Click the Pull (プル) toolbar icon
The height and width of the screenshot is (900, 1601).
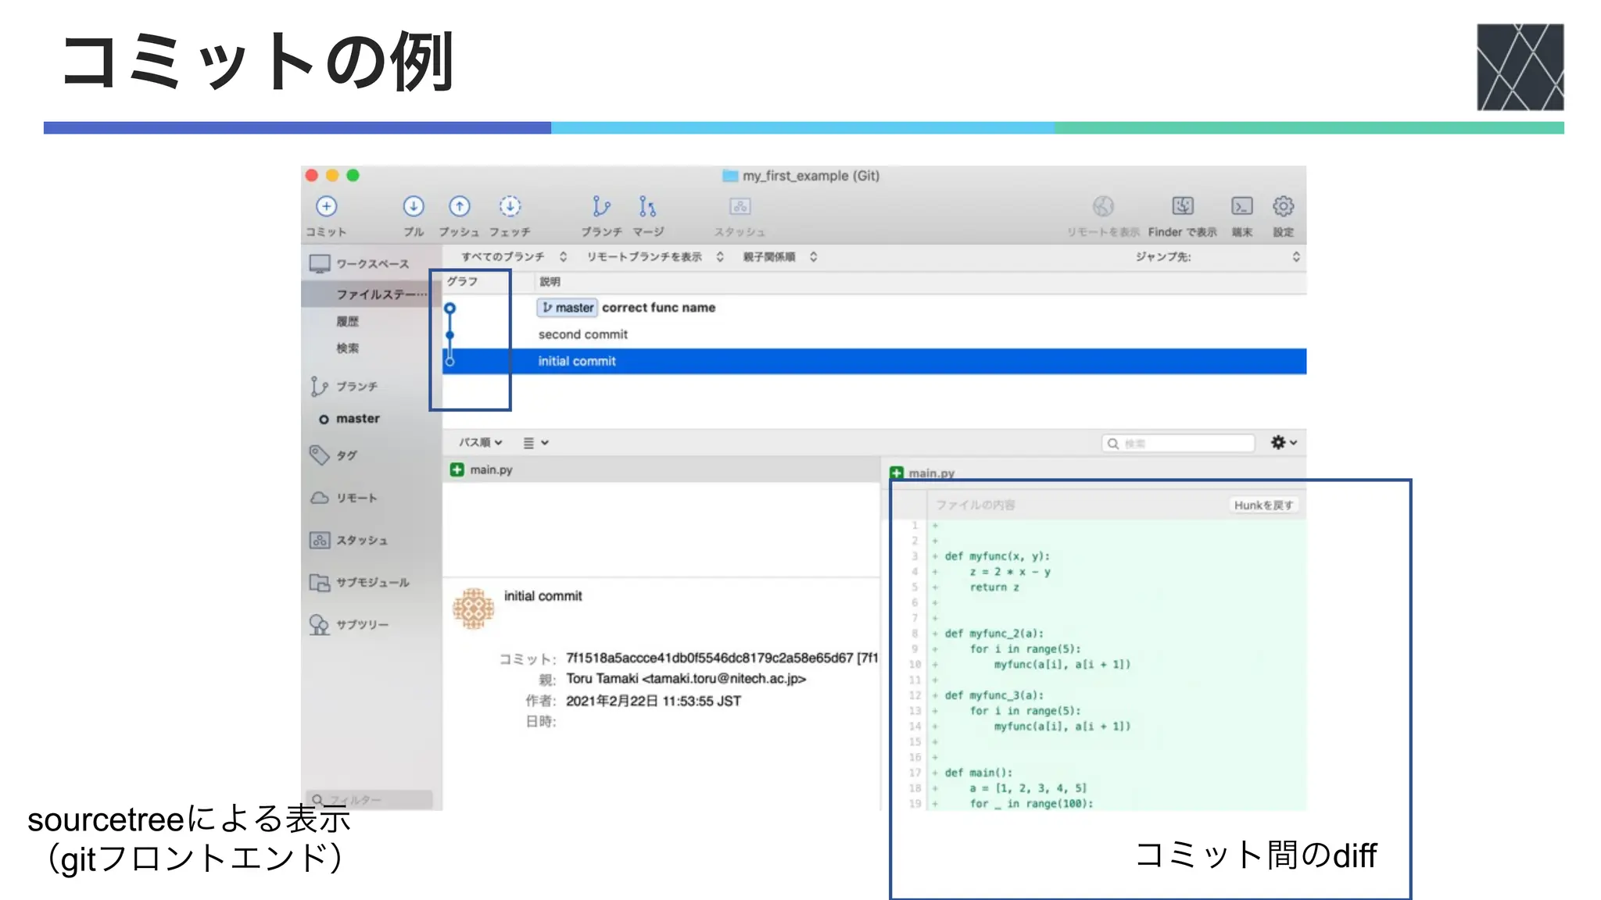click(414, 206)
